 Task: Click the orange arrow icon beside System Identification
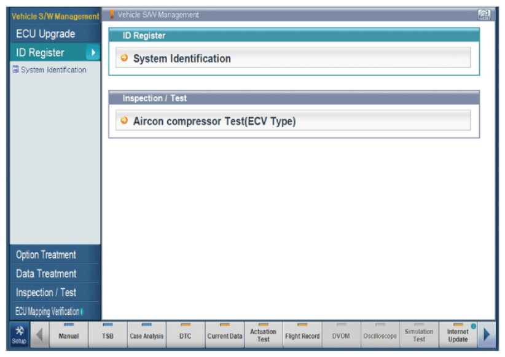(124, 58)
